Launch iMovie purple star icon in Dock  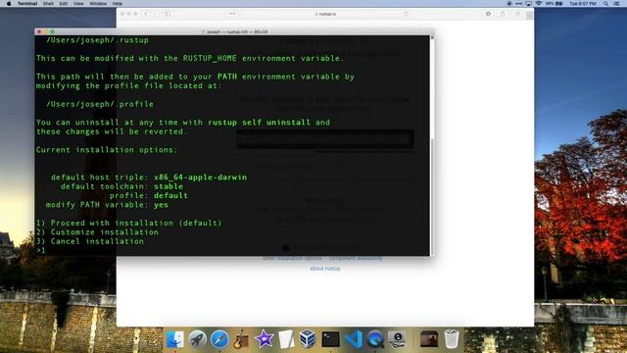264,339
